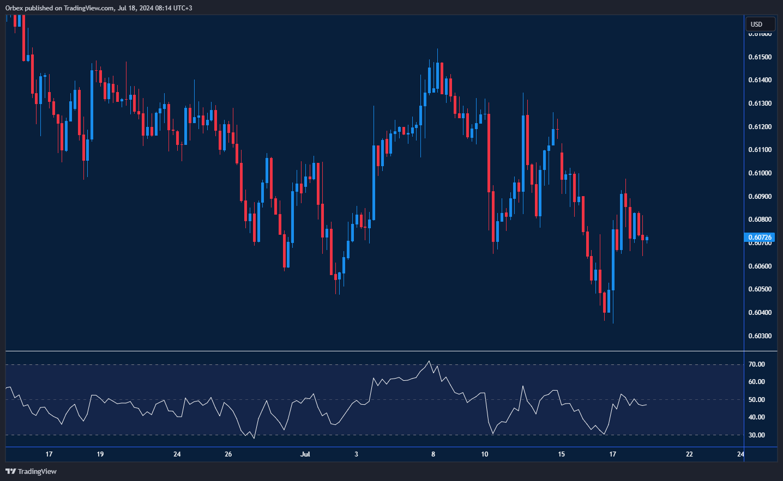Select the date 22 on time axis
This screenshot has width=783, height=481.
689,454
